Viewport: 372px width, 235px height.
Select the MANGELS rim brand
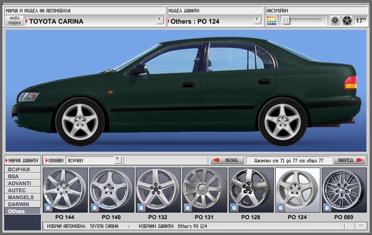22,197
